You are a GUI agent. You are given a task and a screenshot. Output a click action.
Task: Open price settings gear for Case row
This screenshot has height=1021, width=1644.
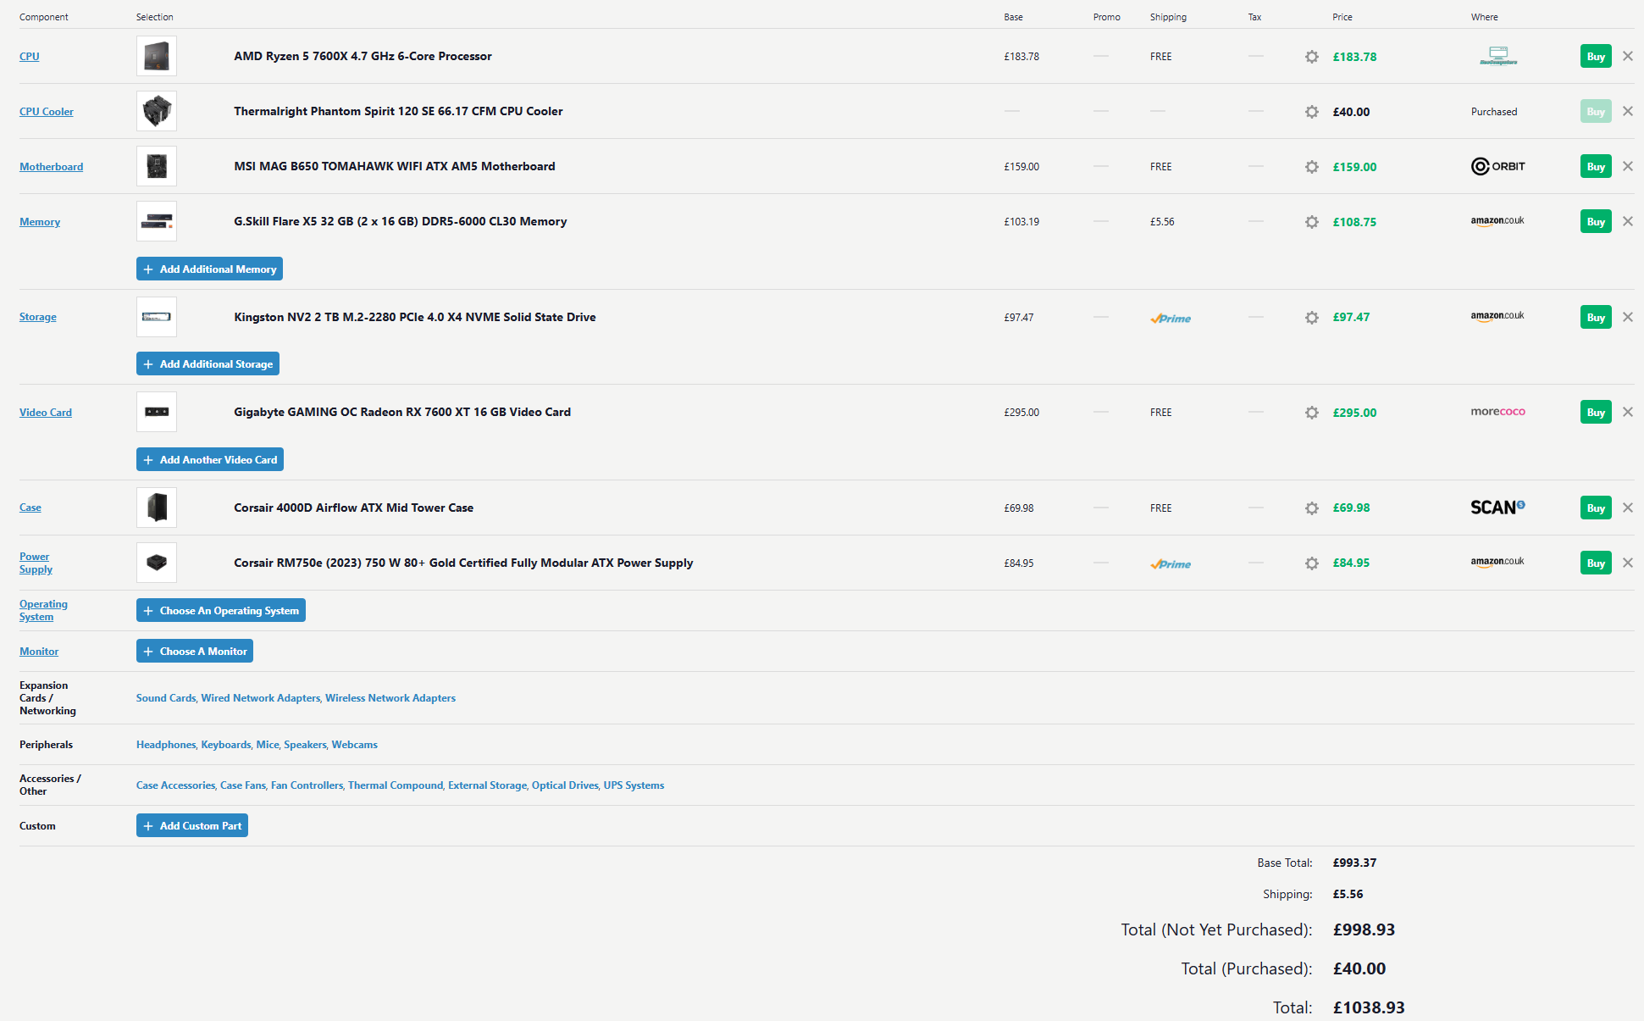[1311, 508]
